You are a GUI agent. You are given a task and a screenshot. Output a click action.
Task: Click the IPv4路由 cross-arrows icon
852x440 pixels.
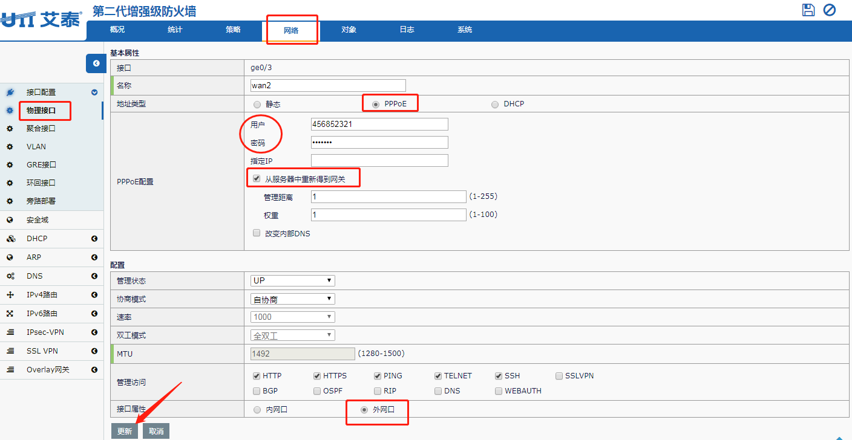coord(10,295)
